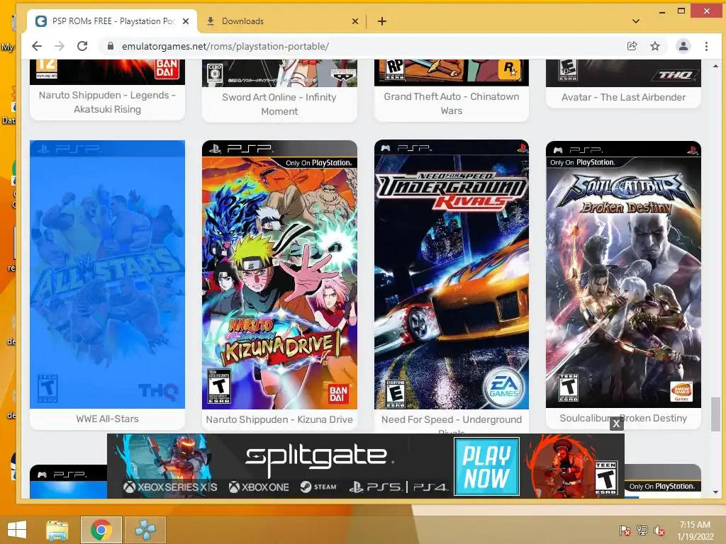Open the Action Center flag icon
The image size is (726, 544).
pyautogui.click(x=625, y=530)
